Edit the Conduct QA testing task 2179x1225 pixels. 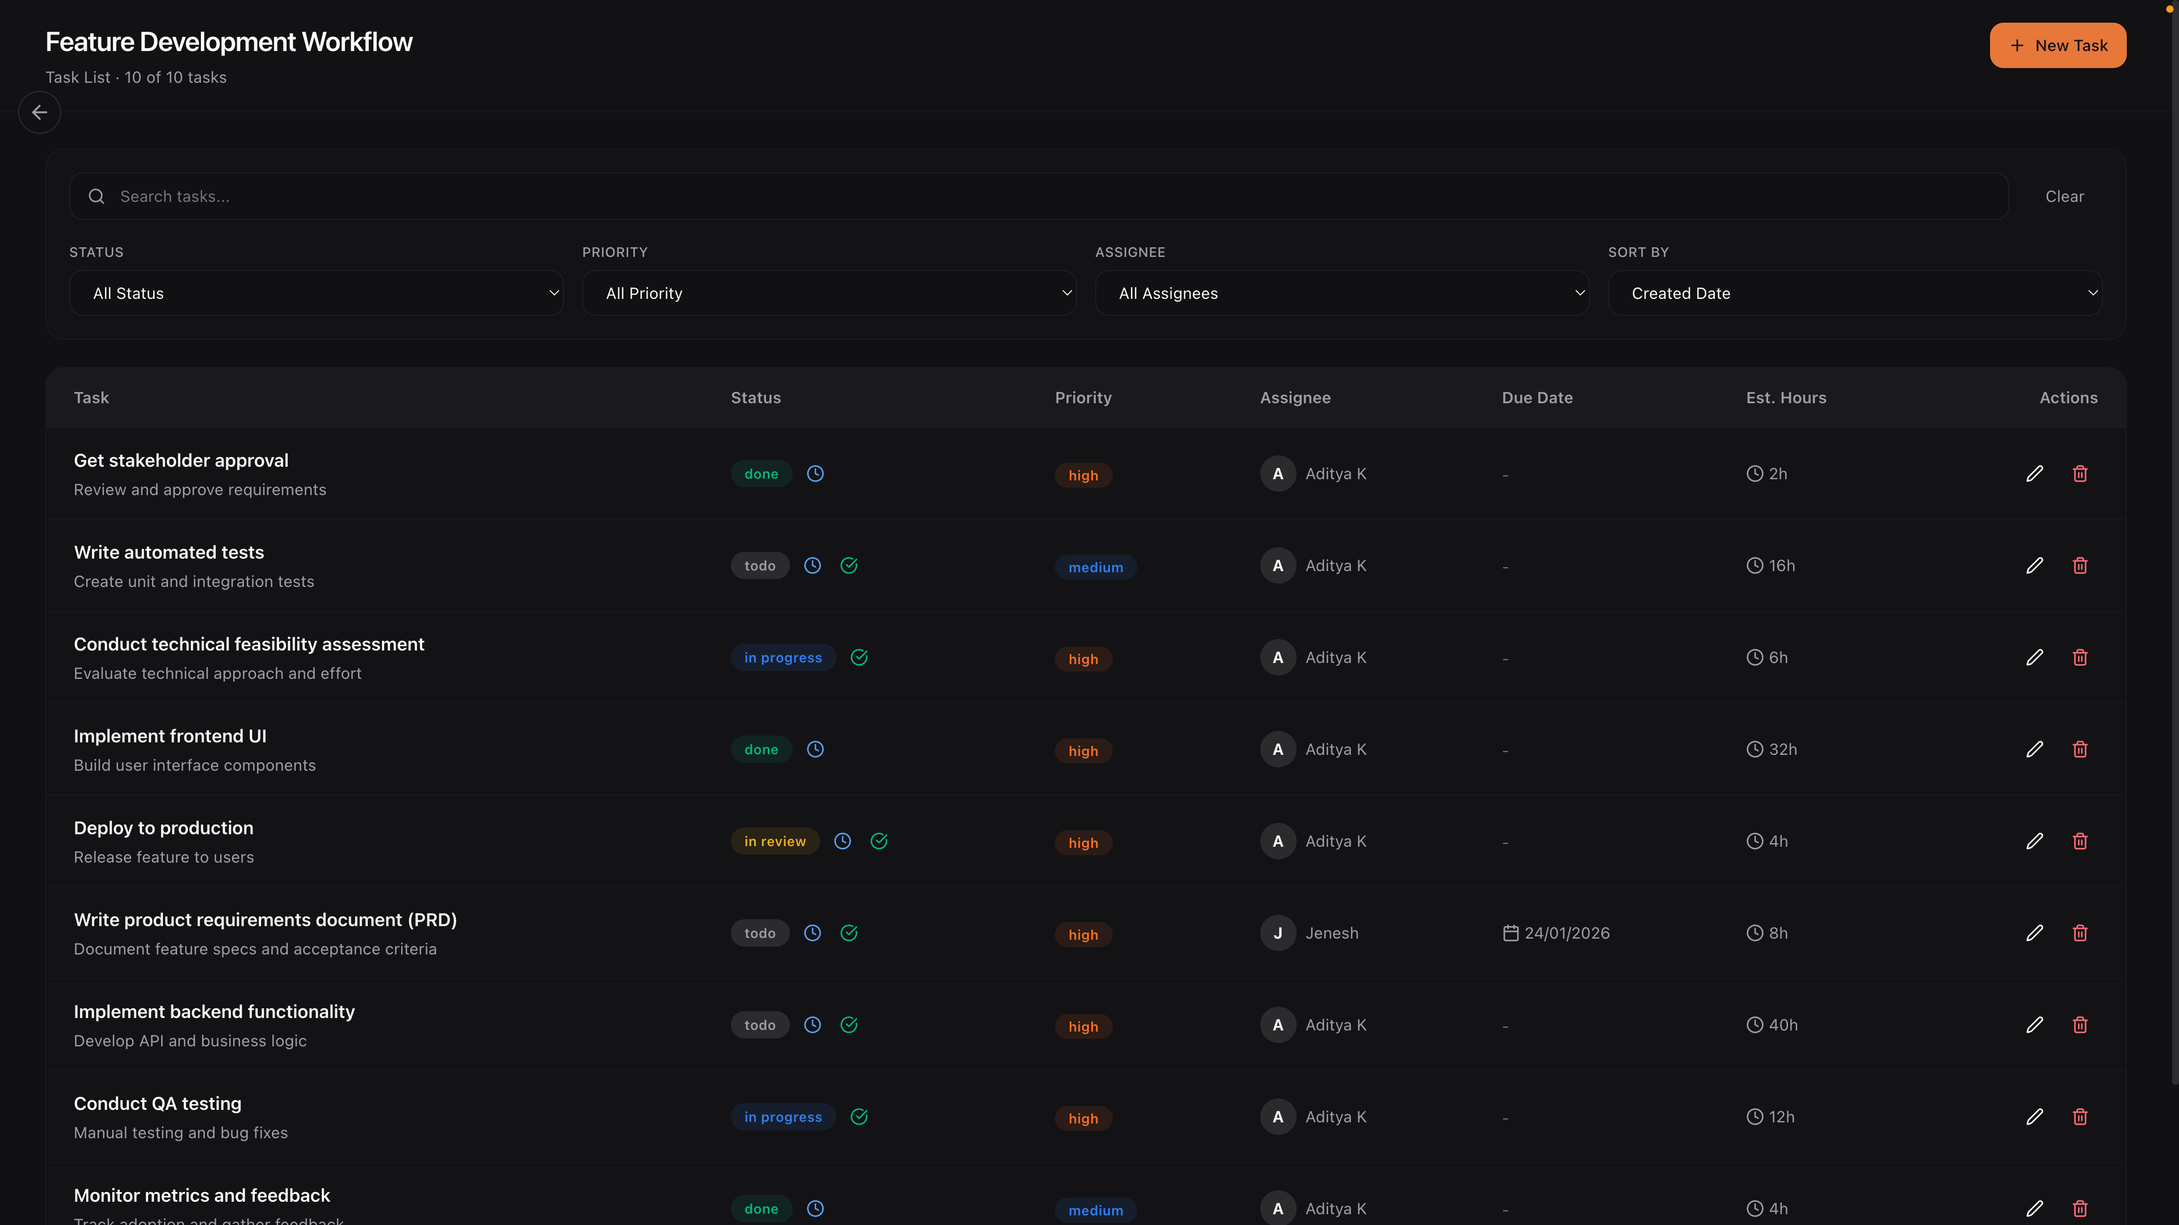click(x=2034, y=1117)
